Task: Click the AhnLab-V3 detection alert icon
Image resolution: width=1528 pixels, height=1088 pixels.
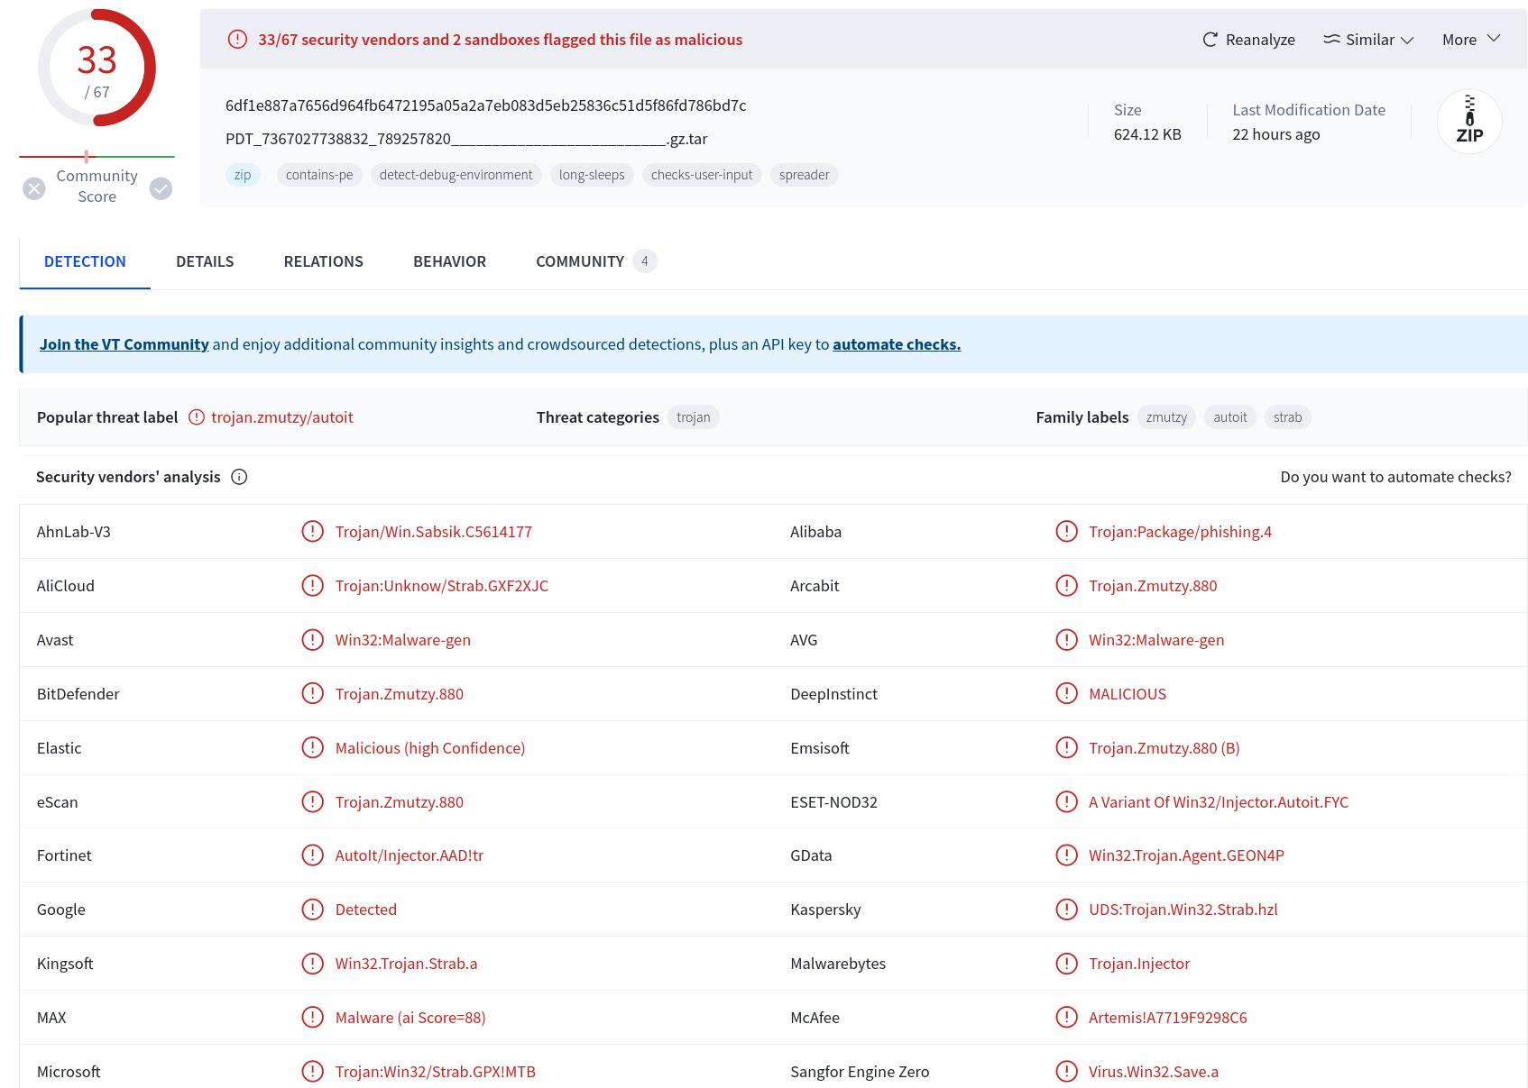Action: pos(312,532)
